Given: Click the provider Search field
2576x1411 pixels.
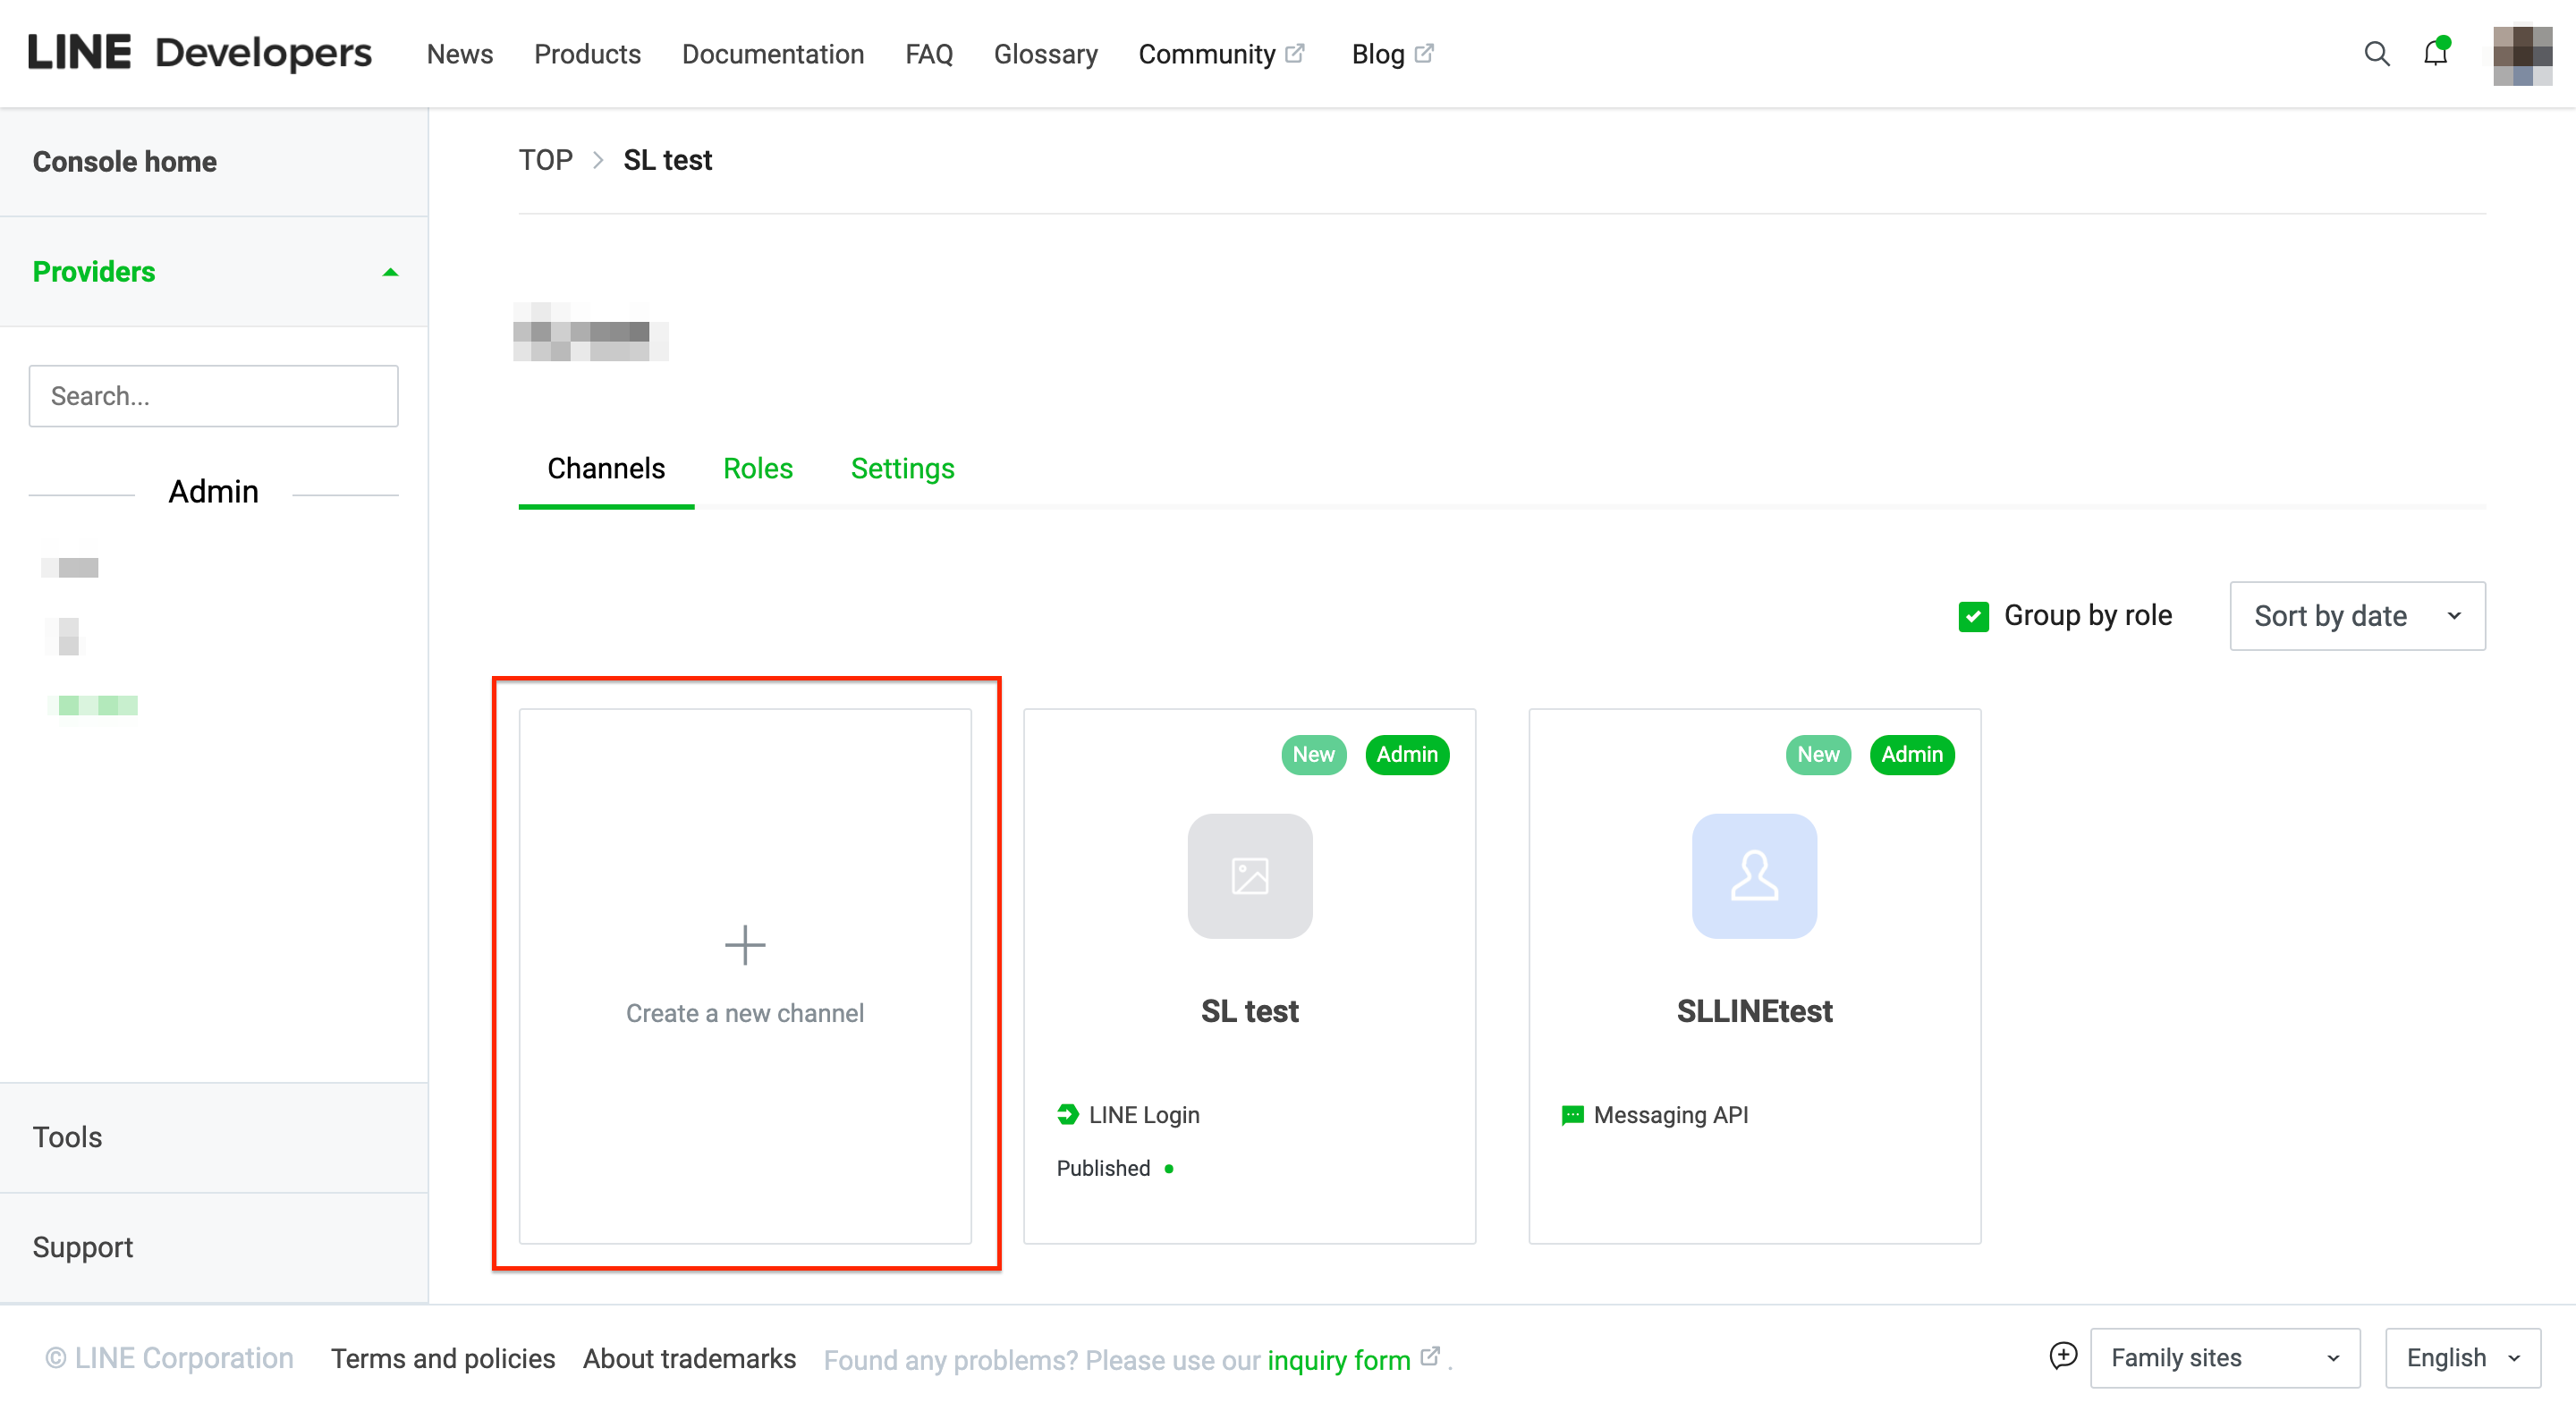Looking at the screenshot, I should pyautogui.click(x=213, y=396).
